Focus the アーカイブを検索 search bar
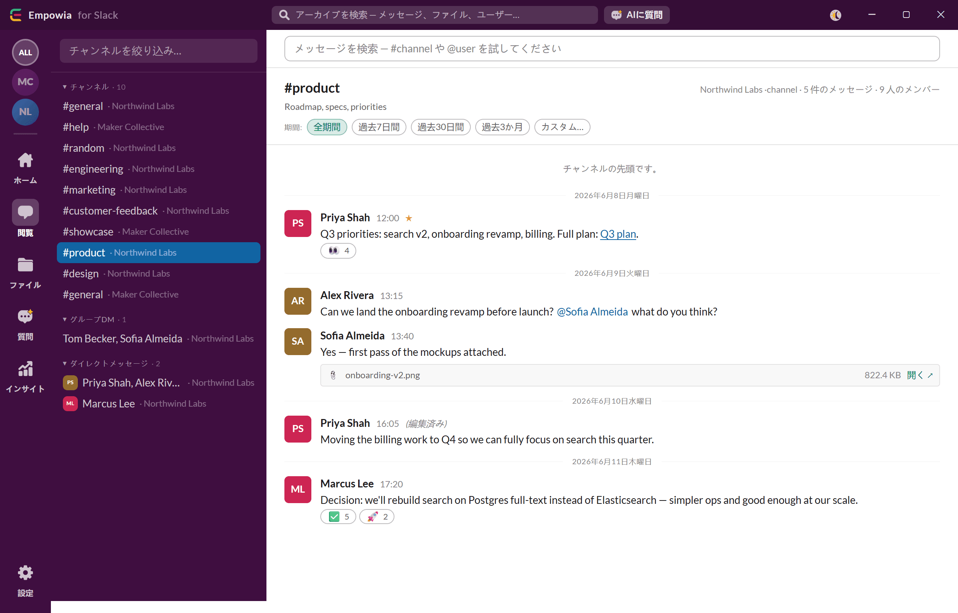Image resolution: width=958 pixels, height=613 pixels. [x=434, y=15]
